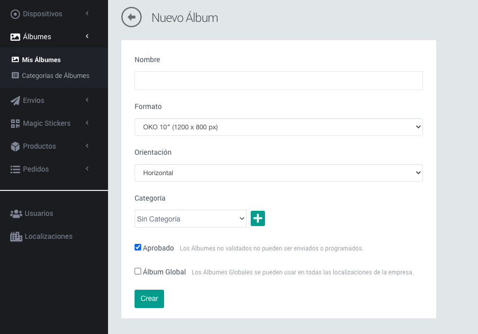Collapse the Álbumes menu chevron

pos(87,36)
